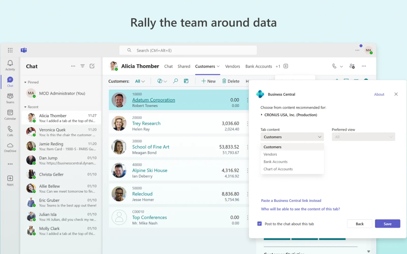Open the Adatum Corporation customer link

tap(154, 100)
